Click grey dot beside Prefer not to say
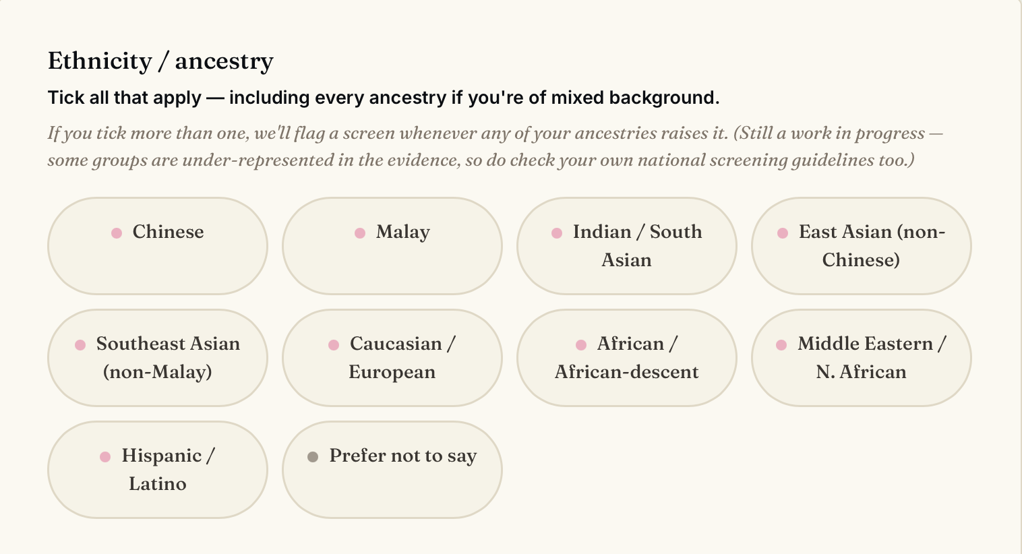The image size is (1022, 554). pos(313,457)
